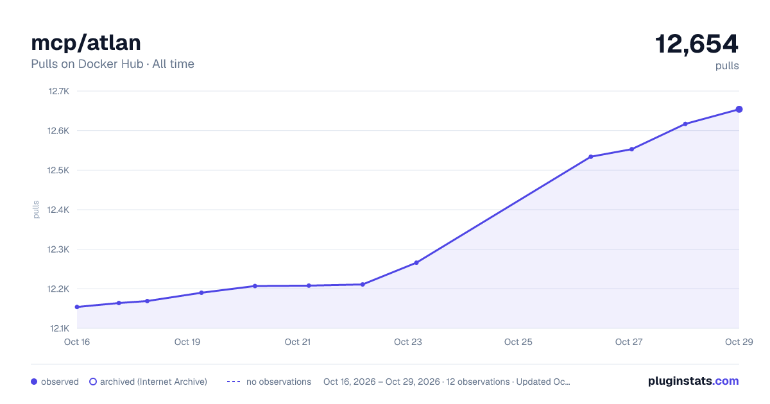Screen dimensions: 770x404
Task: Click the Oct 29 x-axis label
Action: click(738, 342)
